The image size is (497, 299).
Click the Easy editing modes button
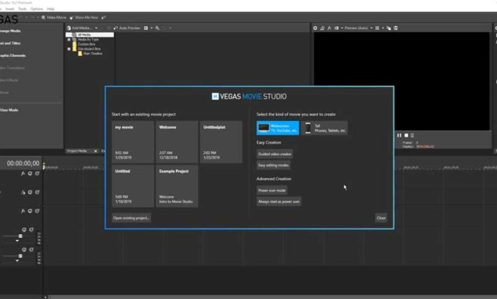[x=273, y=165]
